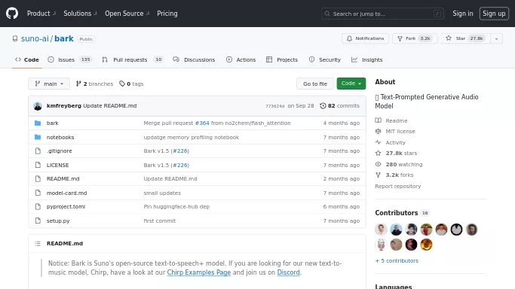
Task: Star the bark repository
Action: [466, 38]
